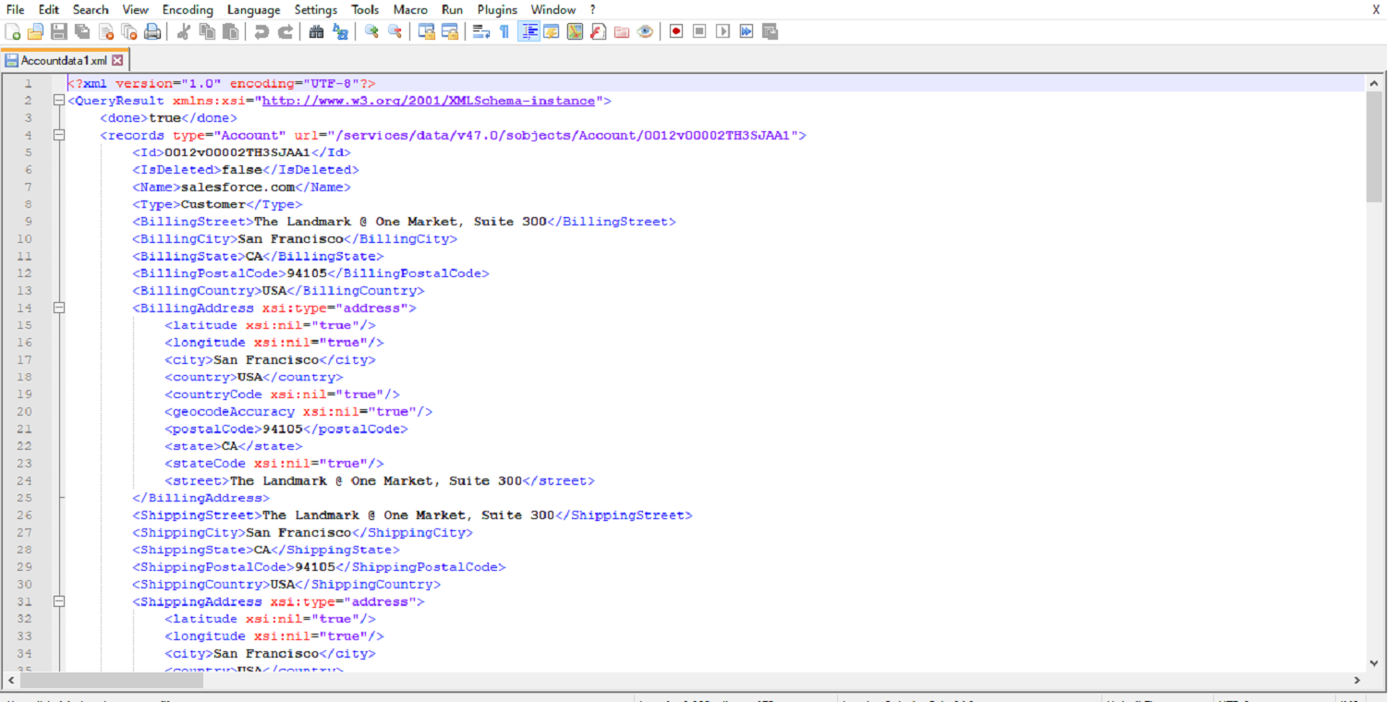Start recording a macro

(x=676, y=31)
